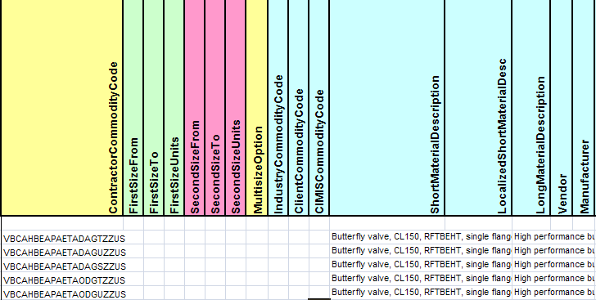Select the ShortMaterialDescription header cell

[x=387, y=108]
